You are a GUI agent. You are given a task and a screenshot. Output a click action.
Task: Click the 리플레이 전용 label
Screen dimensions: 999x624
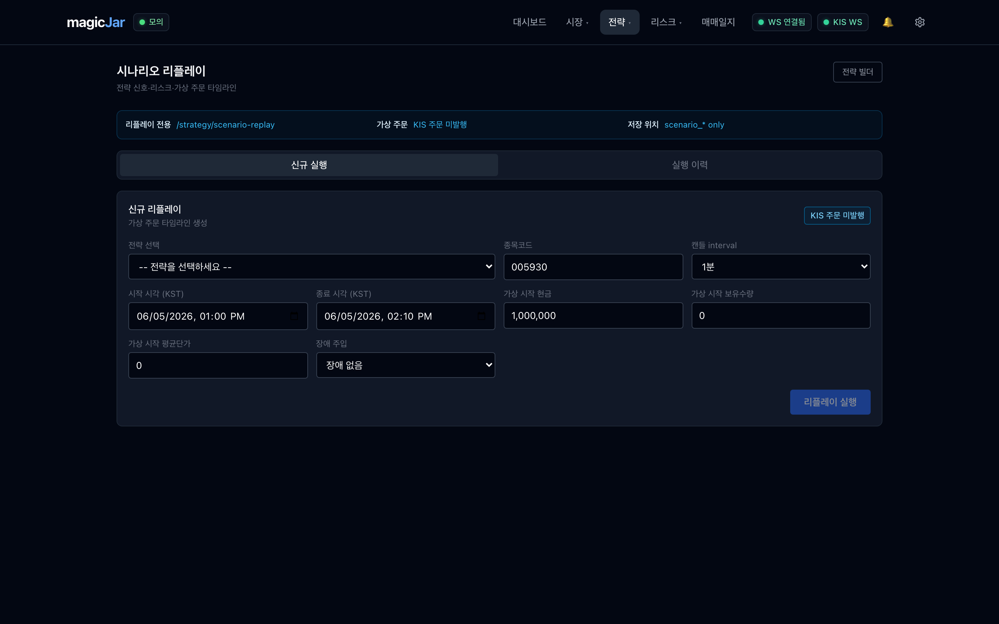point(148,125)
